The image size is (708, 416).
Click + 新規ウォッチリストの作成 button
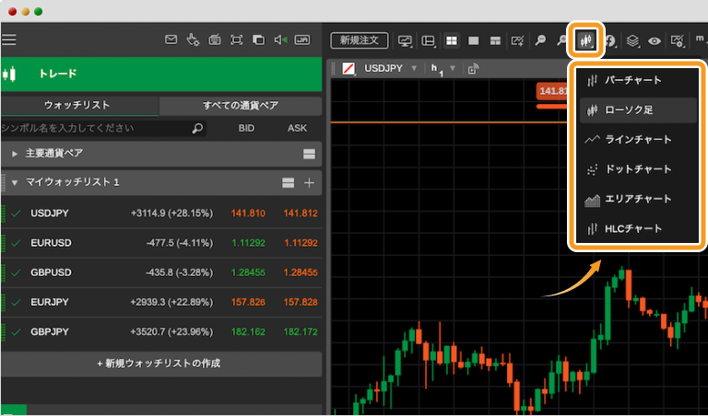pyautogui.click(x=161, y=364)
